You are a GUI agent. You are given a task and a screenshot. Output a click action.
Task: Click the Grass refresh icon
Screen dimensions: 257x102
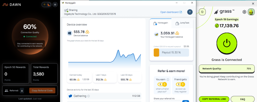point(202,12)
